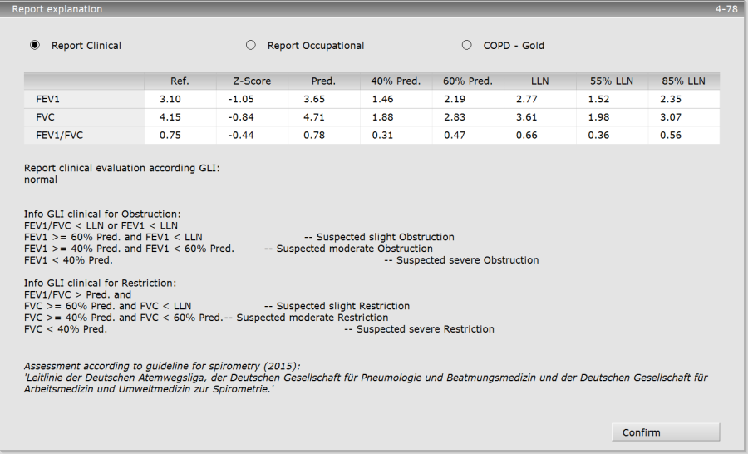The height and width of the screenshot is (454, 748).
Task: Click the 85% LLN column header
Action: [684, 81]
